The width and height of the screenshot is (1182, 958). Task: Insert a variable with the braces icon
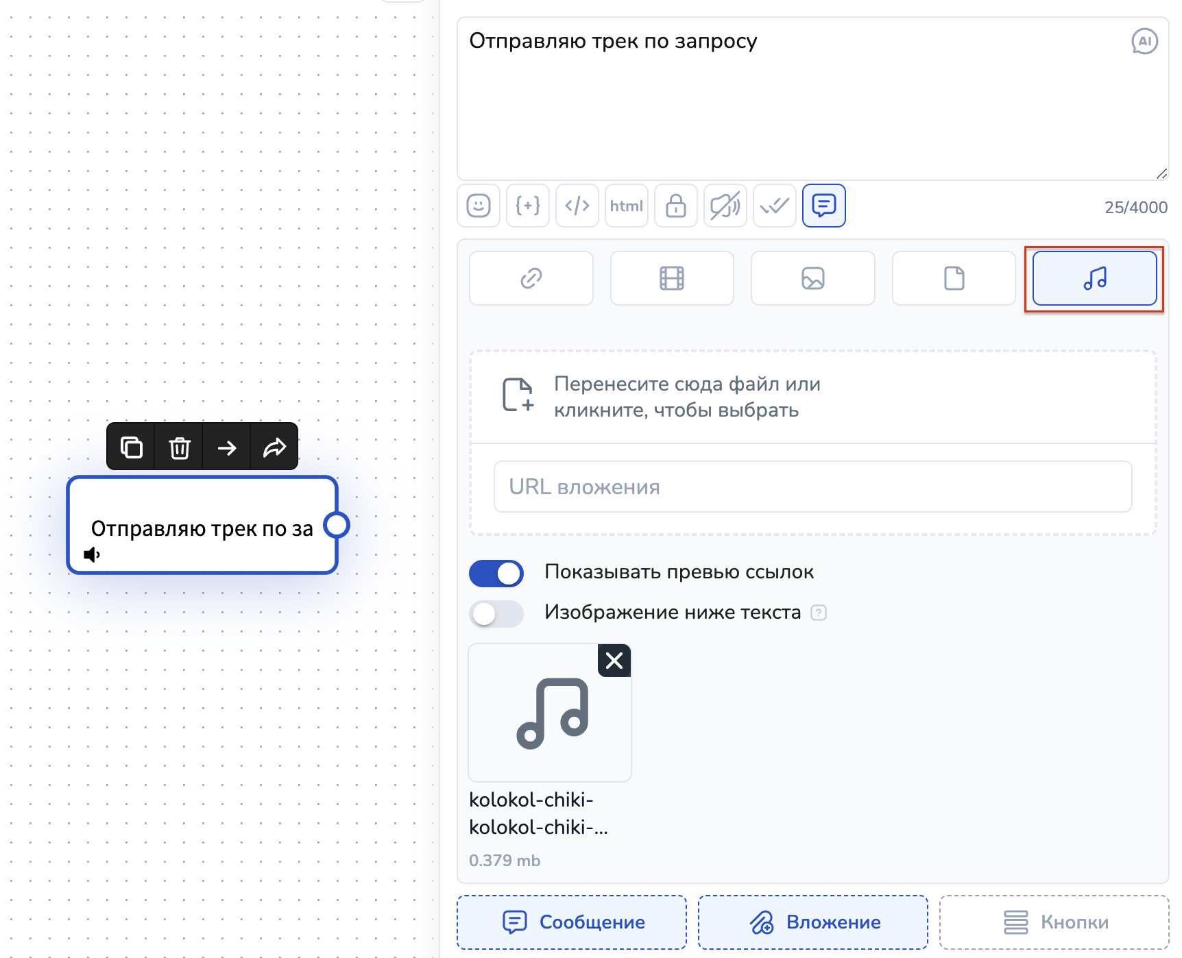pos(527,206)
